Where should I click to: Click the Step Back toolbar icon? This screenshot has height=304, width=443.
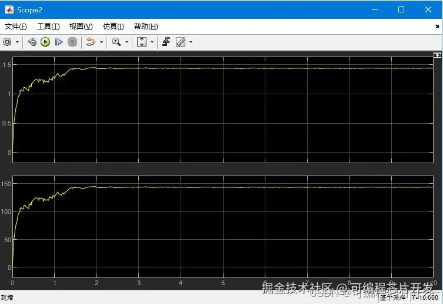click(32, 42)
